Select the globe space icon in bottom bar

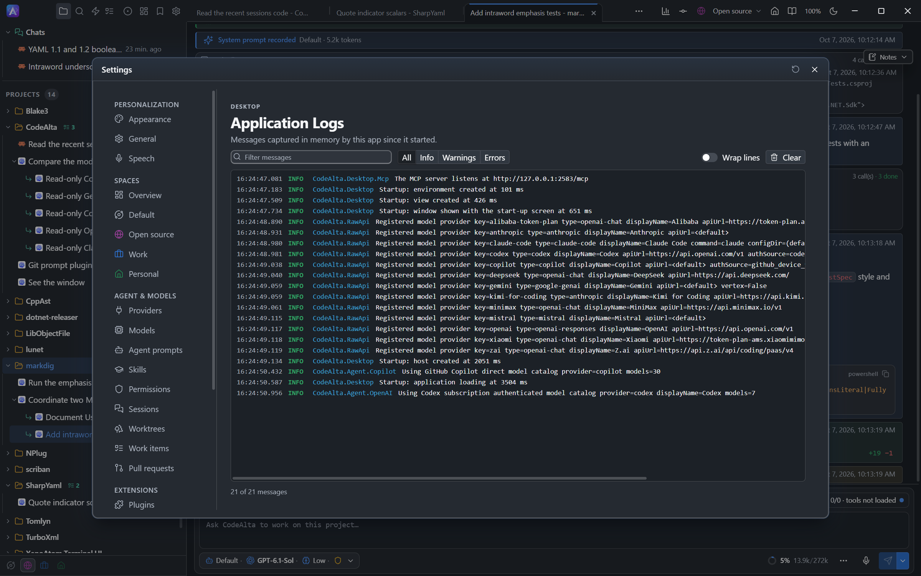pos(28,565)
